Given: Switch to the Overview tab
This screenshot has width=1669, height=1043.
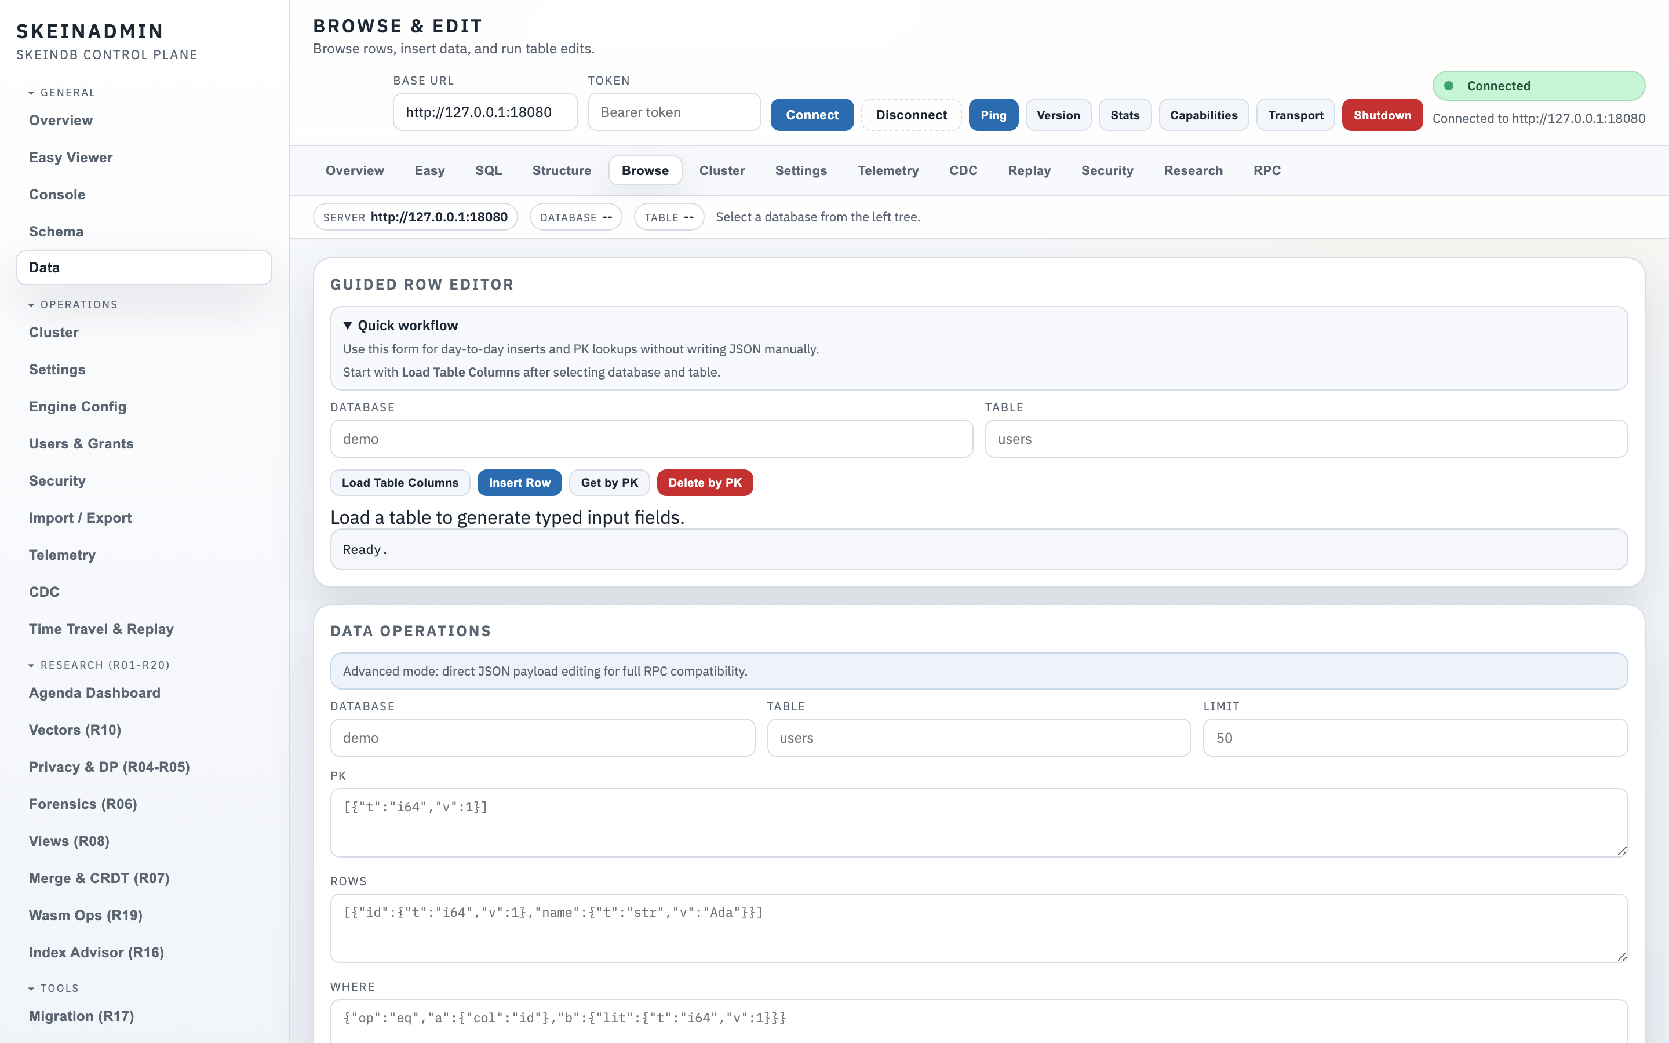Looking at the screenshot, I should point(355,170).
